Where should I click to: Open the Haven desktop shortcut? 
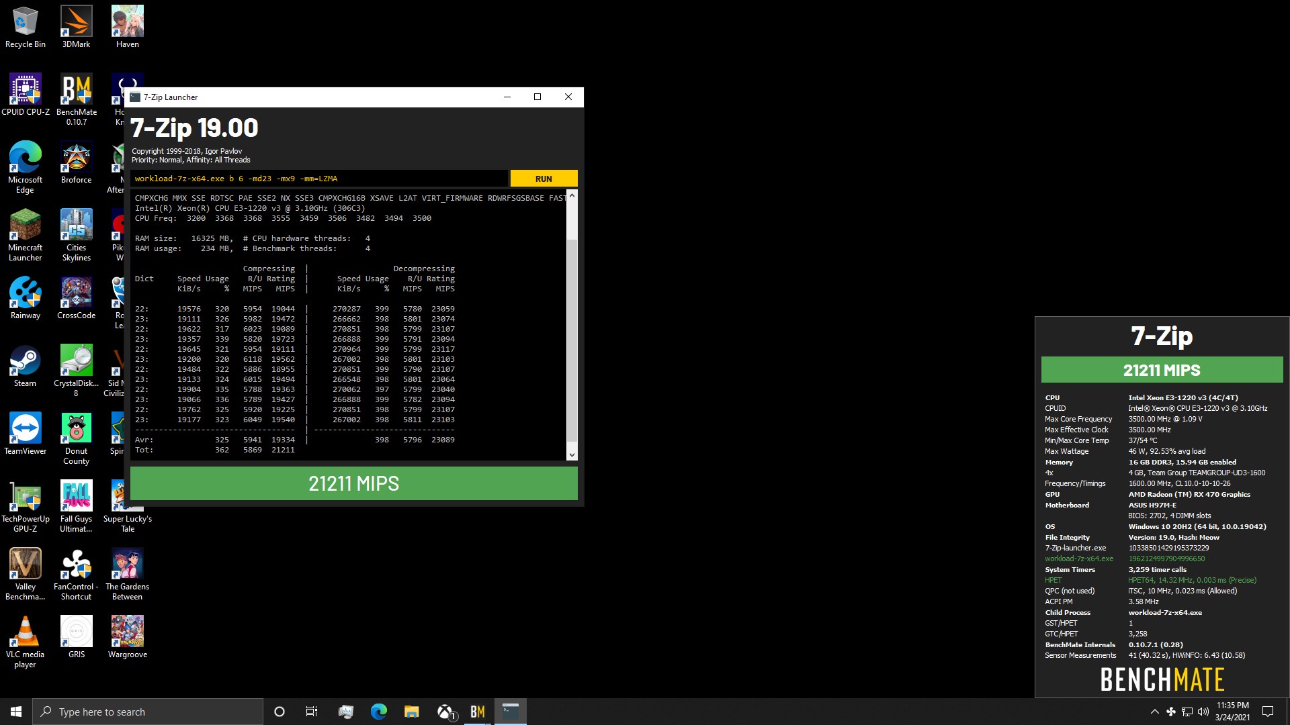128,28
